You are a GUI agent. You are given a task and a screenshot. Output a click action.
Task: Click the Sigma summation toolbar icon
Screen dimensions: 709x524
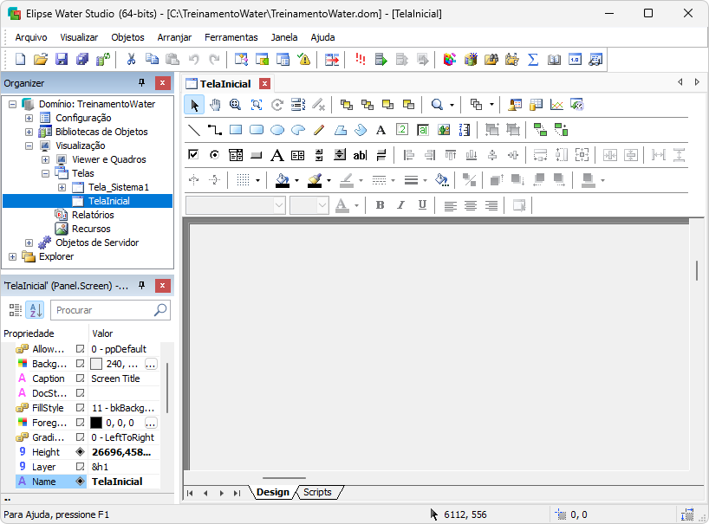[x=533, y=59]
